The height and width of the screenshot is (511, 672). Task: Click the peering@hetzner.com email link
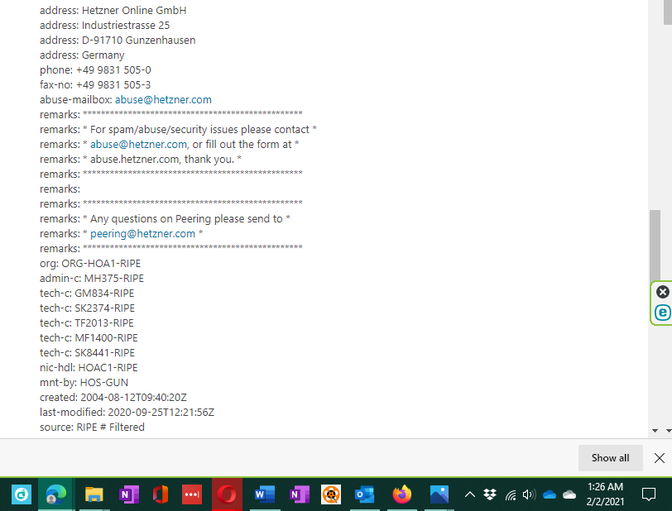click(142, 234)
